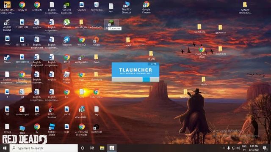The height and width of the screenshot is (152, 271).
Task: Open the gautam dl folder
Action: click(x=221, y=29)
